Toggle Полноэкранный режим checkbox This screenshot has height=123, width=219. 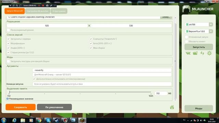[8, 30]
